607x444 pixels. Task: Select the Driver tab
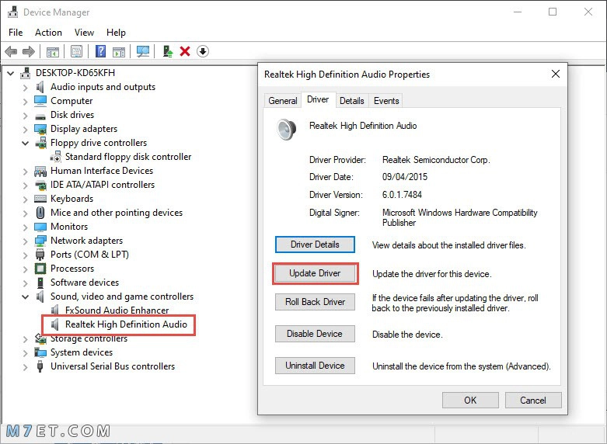[318, 99]
